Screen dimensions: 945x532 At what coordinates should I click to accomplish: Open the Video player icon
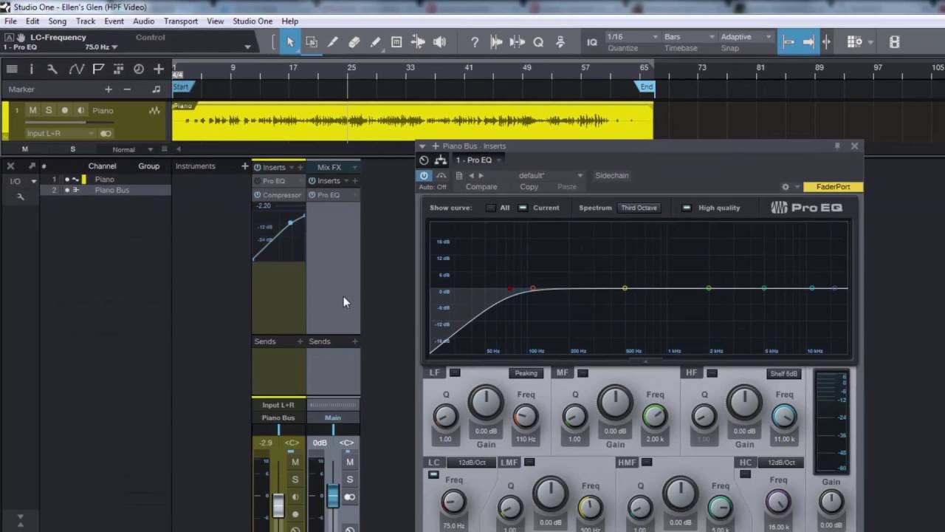(x=894, y=42)
